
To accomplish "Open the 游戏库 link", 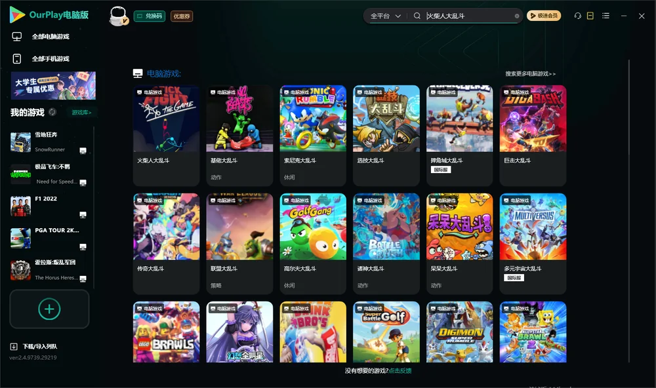I will point(81,113).
